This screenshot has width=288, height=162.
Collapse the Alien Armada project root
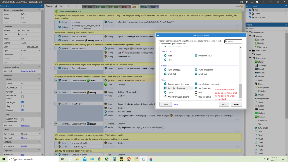[247, 32]
